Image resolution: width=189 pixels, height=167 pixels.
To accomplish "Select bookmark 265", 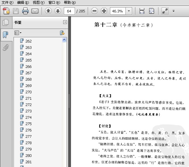I will coord(29,60).
